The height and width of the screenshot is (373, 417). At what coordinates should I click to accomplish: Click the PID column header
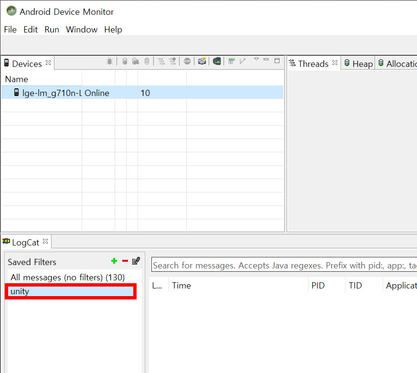click(318, 286)
